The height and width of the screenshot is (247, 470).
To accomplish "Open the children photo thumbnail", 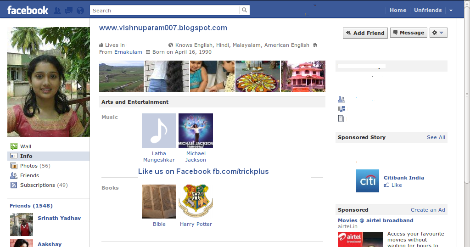I will tap(212, 76).
